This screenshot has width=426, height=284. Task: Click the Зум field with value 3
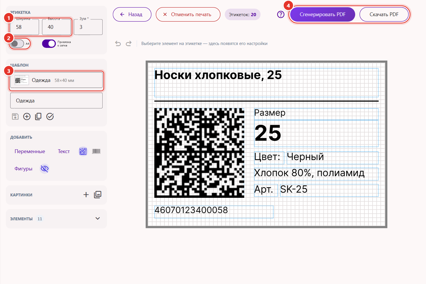[x=88, y=27]
